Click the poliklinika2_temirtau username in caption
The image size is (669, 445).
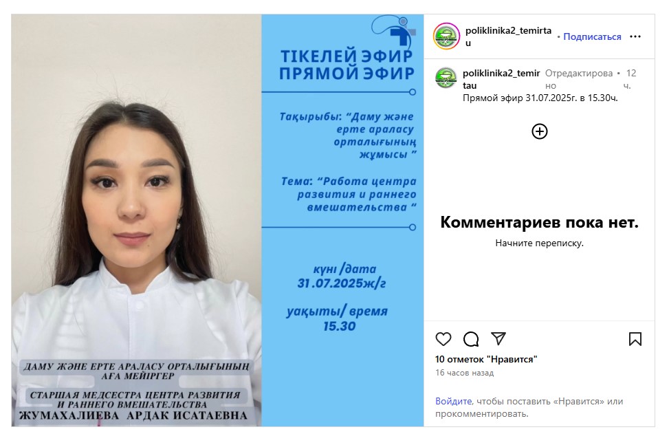click(x=501, y=79)
